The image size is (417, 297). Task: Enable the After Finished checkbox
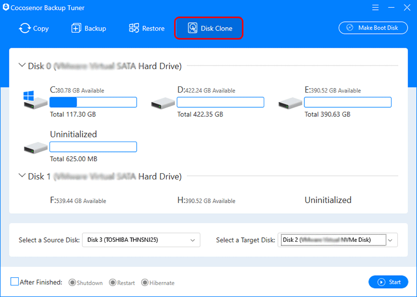pyautogui.click(x=15, y=281)
